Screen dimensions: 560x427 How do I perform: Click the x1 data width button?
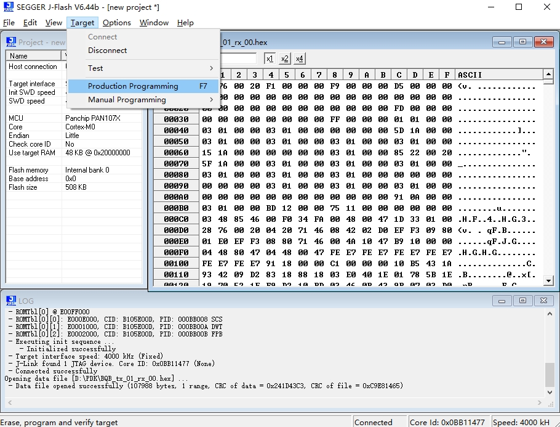(x=270, y=59)
